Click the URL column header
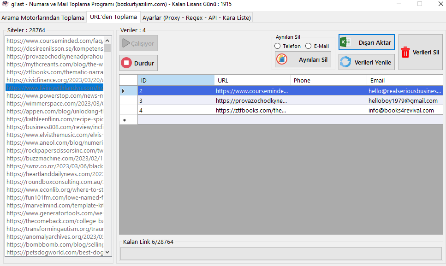The width and height of the screenshot is (446, 266). coord(252,80)
